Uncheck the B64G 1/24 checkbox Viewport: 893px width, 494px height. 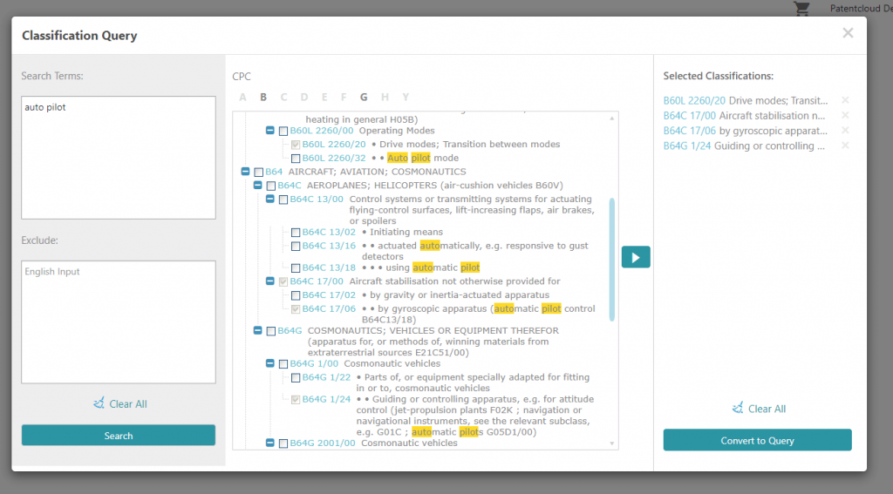tap(296, 400)
